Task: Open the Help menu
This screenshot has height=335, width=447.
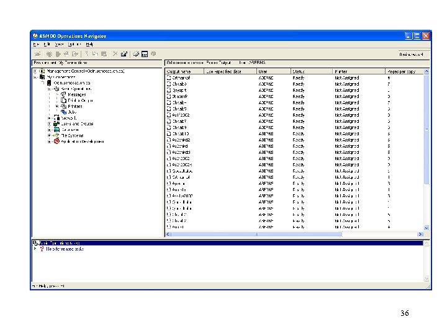Action: tap(89, 45)
